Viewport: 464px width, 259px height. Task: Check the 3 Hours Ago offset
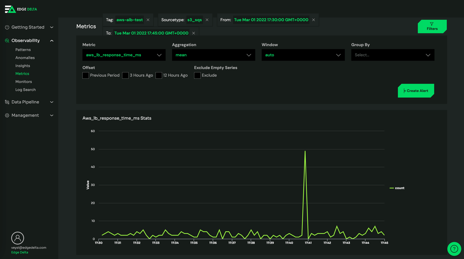click(x=125, y=75)
